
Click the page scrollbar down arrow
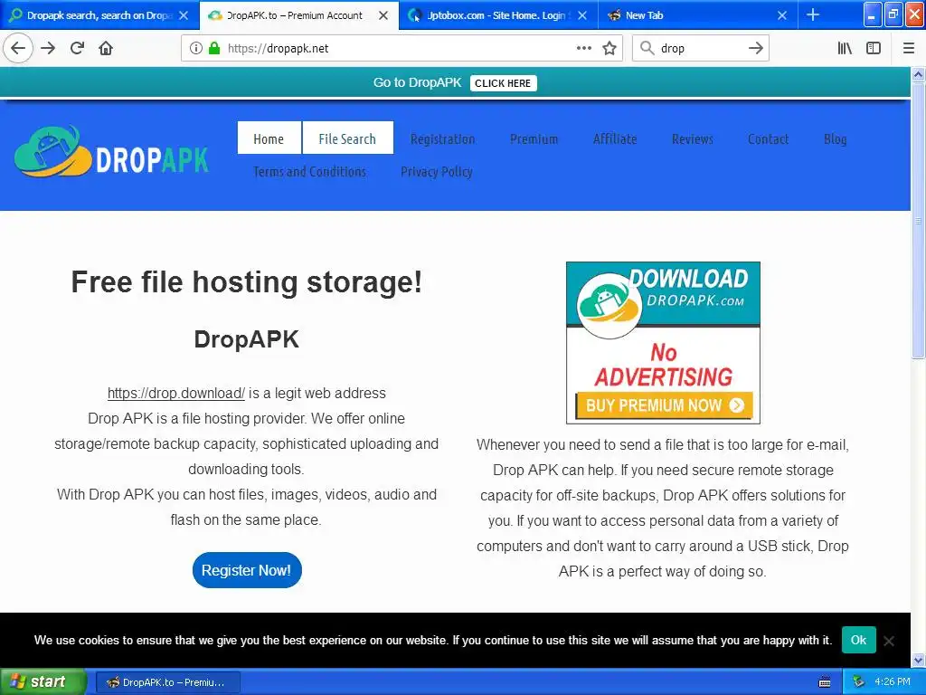point(919,660)
